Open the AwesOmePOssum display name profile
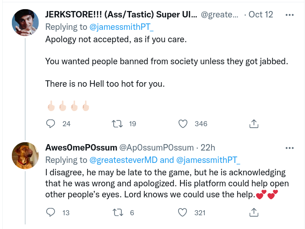Image resolution: width=305 pixels, height=229 pixels. tap(81, 148)
